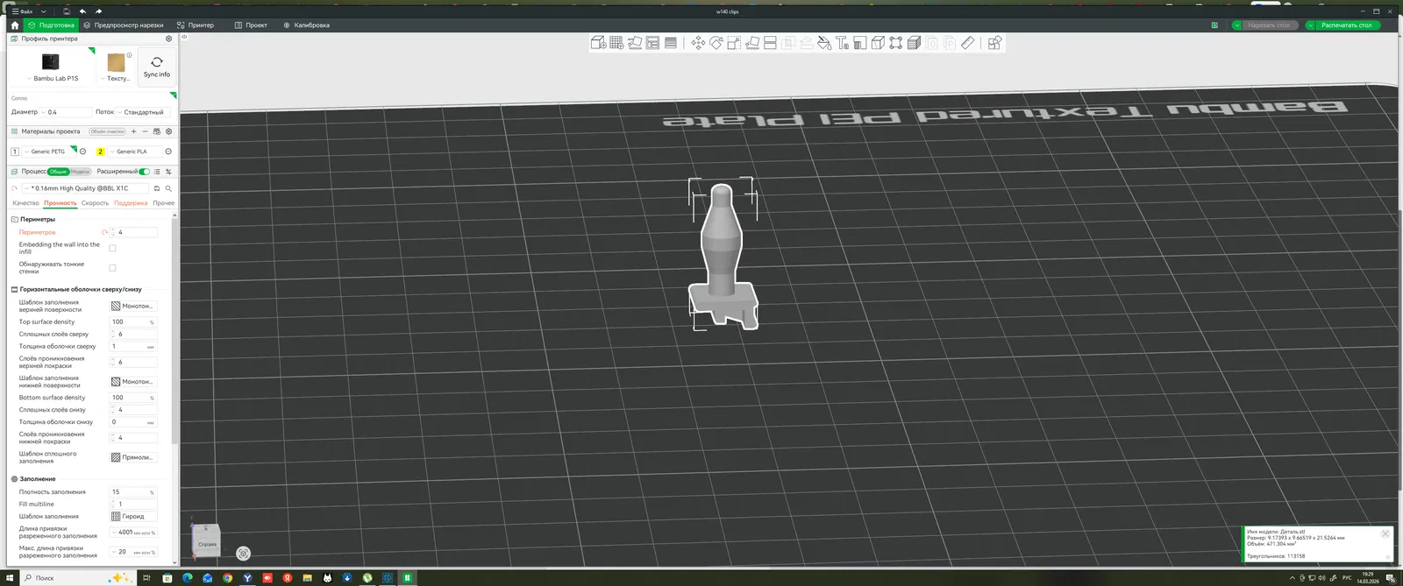
Task: Select the Color painting bucket tool
Action: point(824,42)
